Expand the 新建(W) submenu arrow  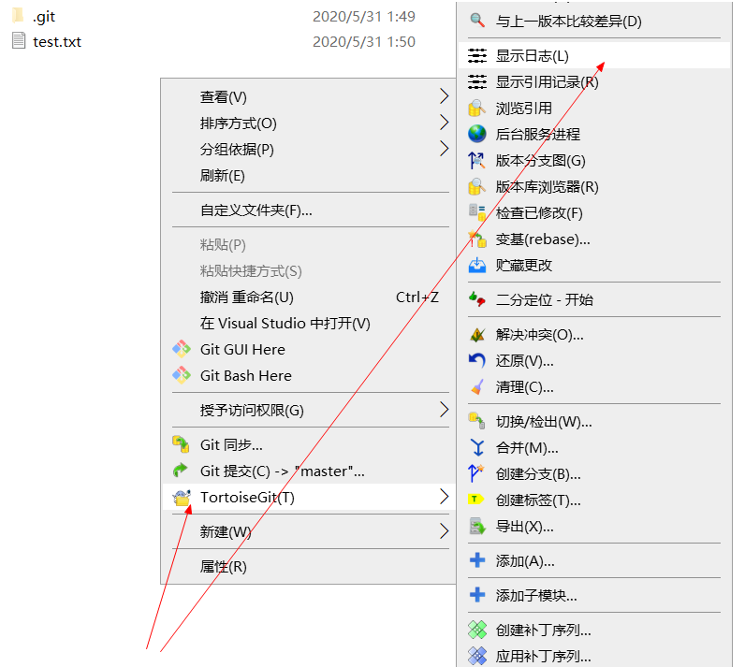point(444,531)
